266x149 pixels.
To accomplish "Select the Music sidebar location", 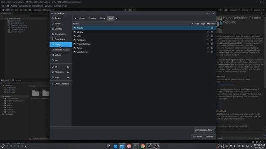I will coord(61,45).
